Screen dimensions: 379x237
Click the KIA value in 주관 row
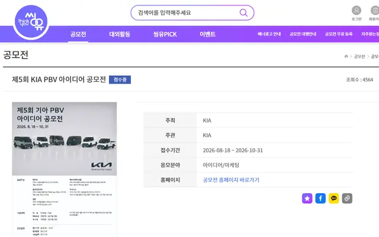pyautogui.click(x=207, y=135)
